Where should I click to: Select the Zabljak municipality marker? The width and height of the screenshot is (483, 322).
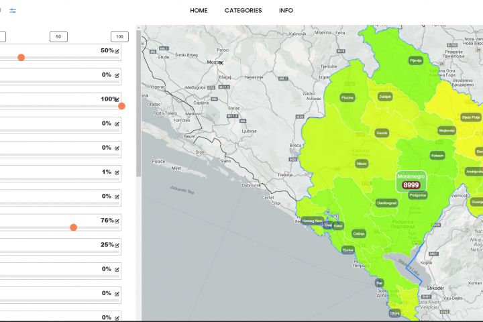385,97
